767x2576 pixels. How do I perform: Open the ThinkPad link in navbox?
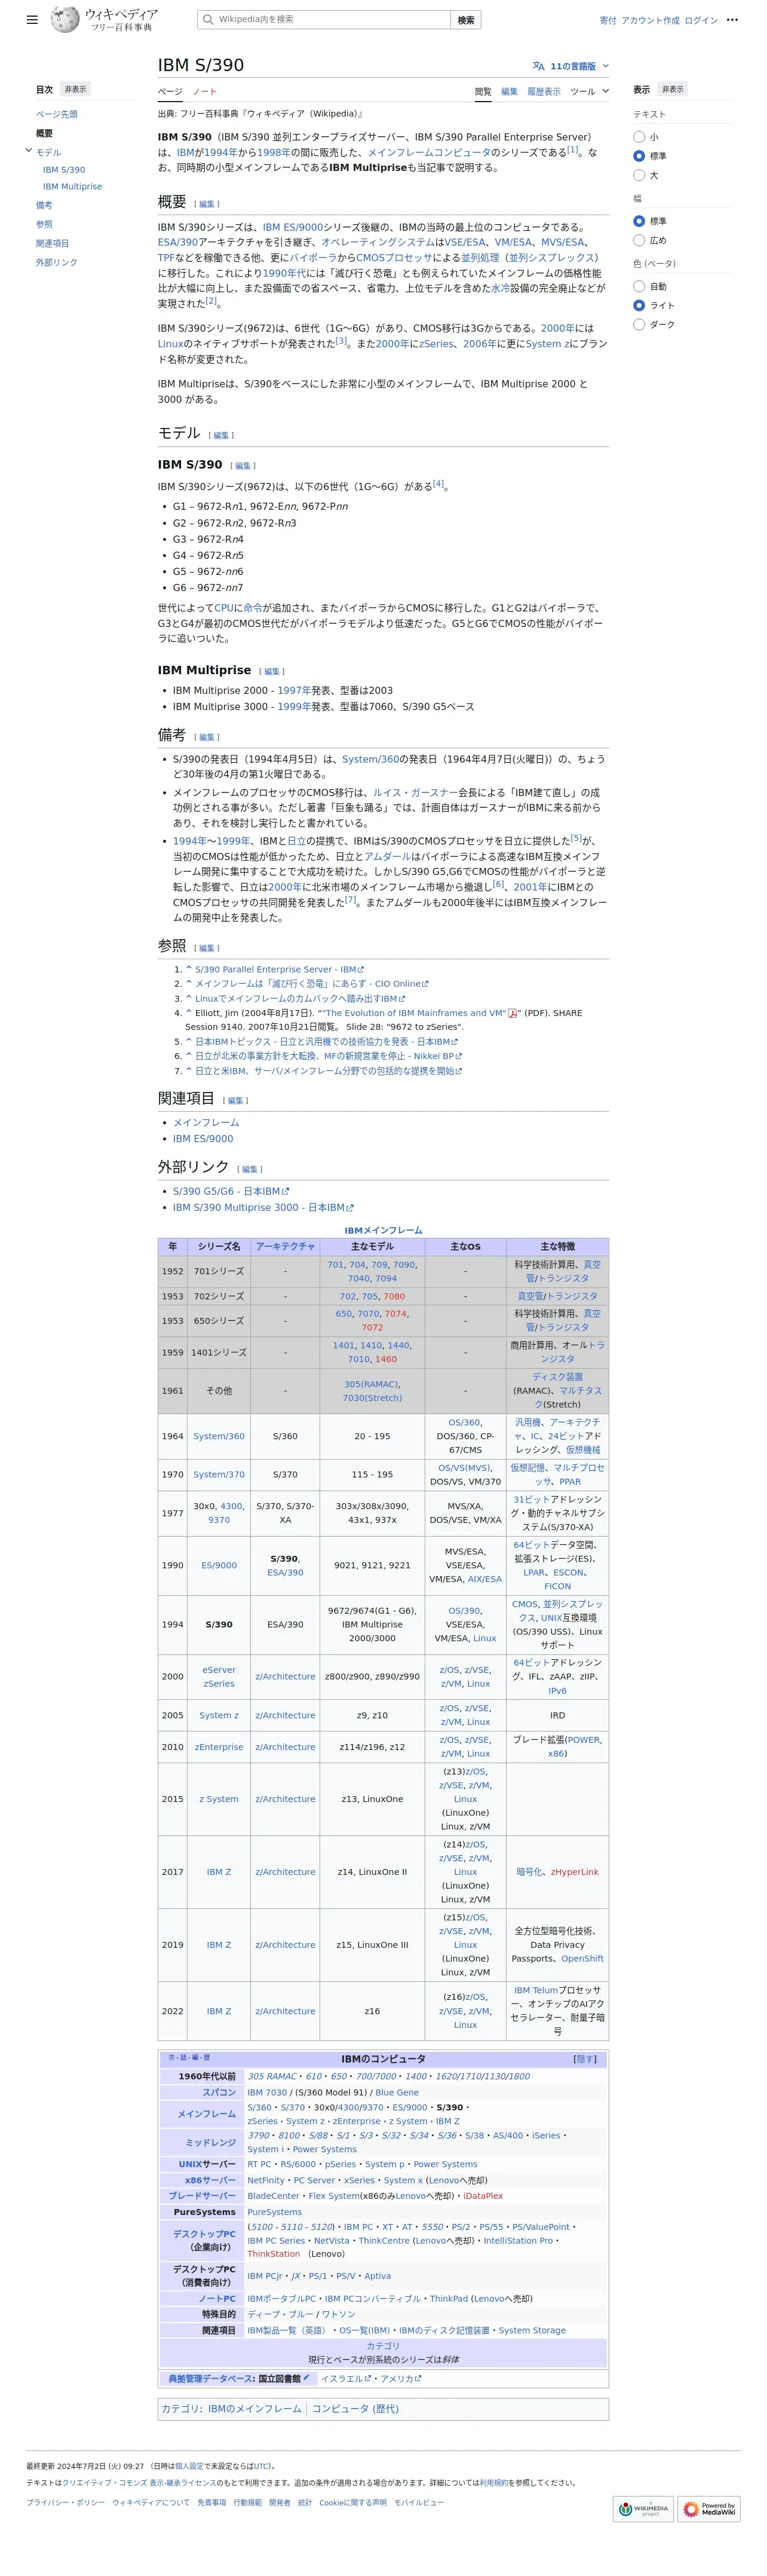pyautogui.click(x=449, y=2298)
